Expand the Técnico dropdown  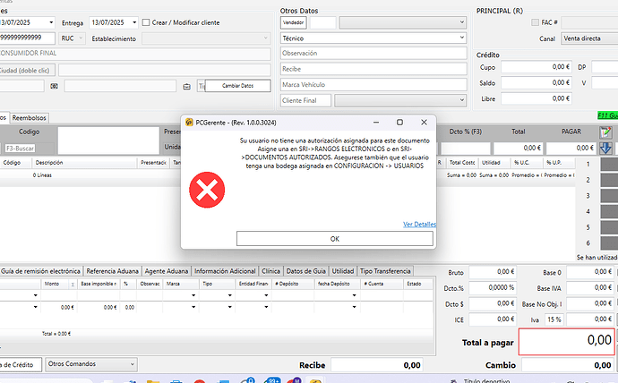(462, 38)
